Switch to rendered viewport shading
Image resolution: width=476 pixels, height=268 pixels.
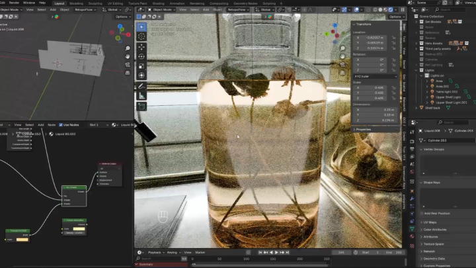[x=391, y=10]
